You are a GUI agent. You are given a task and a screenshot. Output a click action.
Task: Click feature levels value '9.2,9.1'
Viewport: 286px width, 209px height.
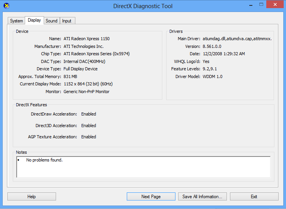210,69
